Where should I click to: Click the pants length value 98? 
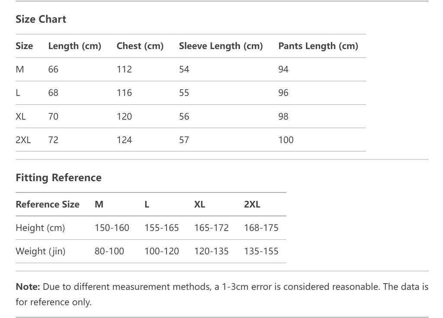point(283,116)
